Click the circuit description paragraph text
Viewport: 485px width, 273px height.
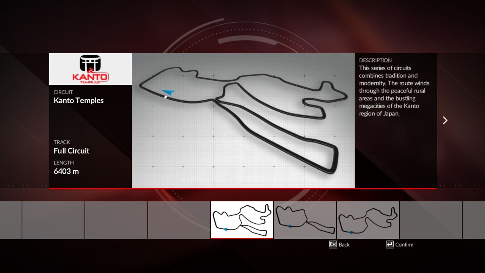click(x=394, y=91)
